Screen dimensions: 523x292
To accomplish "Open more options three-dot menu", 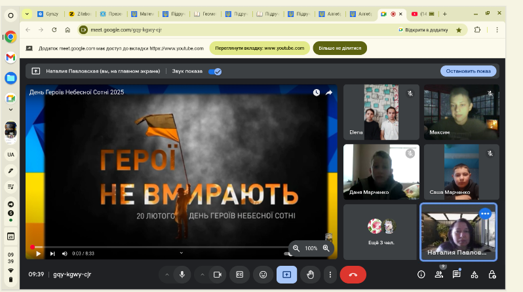I will 330,274.
